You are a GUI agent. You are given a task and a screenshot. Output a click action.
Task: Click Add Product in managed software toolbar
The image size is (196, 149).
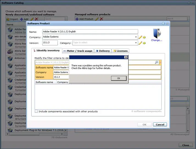pos(84,19)
